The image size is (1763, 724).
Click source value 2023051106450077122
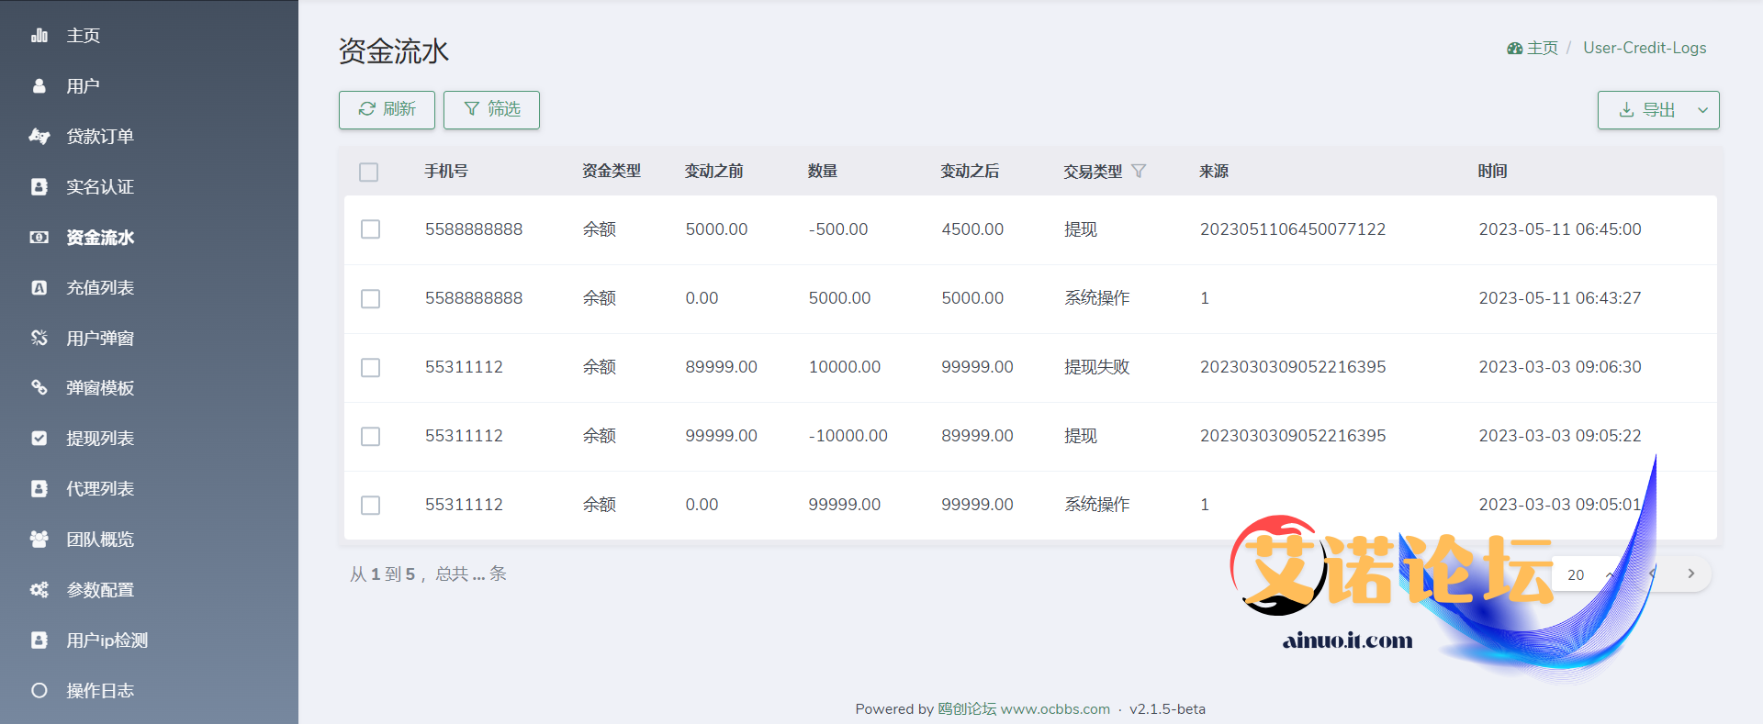click(1293, 229)
